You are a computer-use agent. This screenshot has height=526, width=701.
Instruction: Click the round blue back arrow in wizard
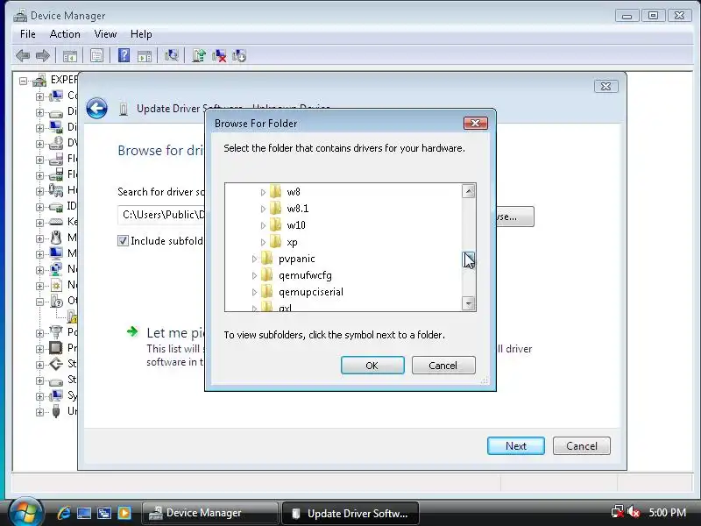pyautogui.click(x=97, y=108)
